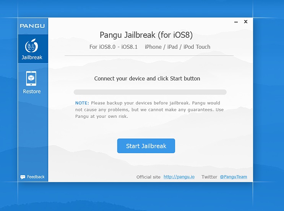This screenshot has width=284, height=211.
Task: Click the blue 'NOTE:' label
Action: point(82,103)
